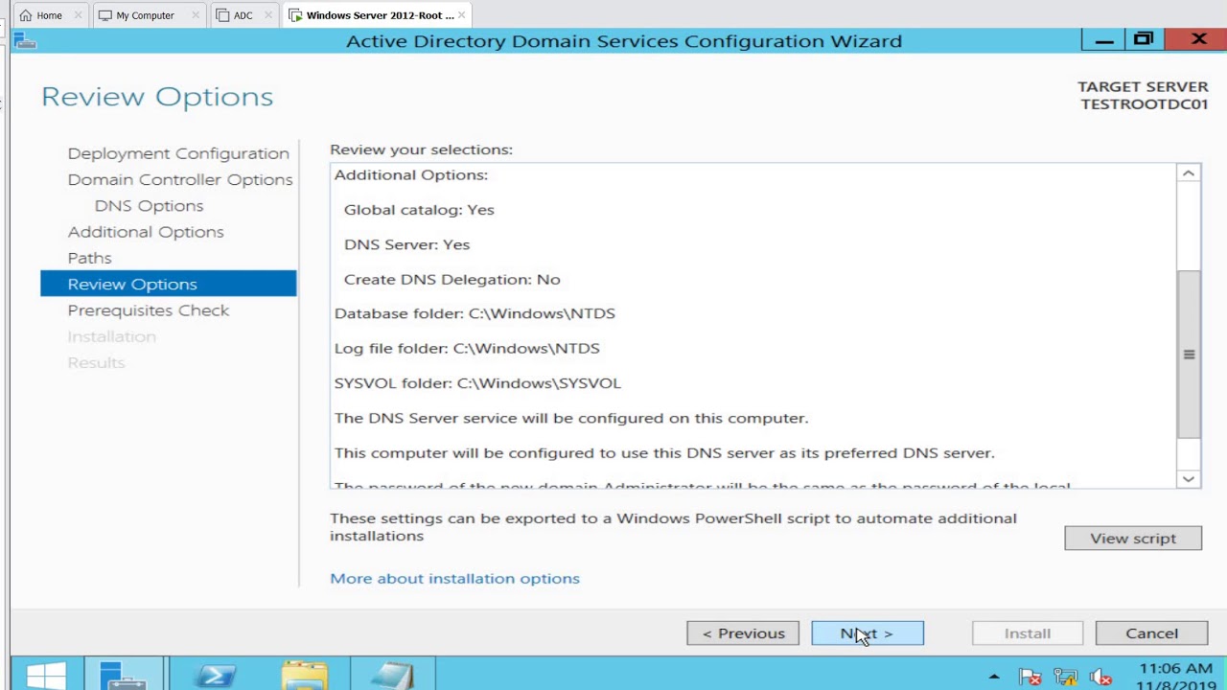Click the Create DNS Delegation: No line

(451, 280)
